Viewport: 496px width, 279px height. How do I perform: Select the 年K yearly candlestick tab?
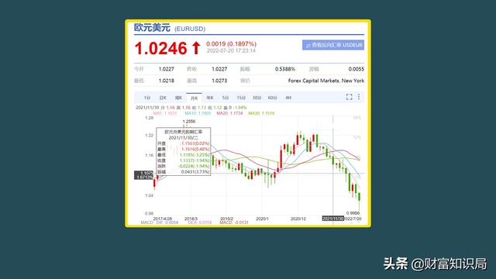[x=210, y=98]
